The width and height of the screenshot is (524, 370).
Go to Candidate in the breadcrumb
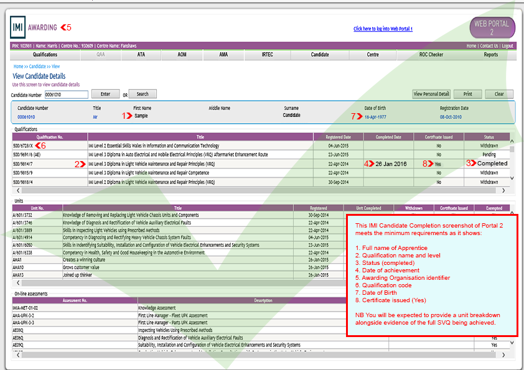37,67
